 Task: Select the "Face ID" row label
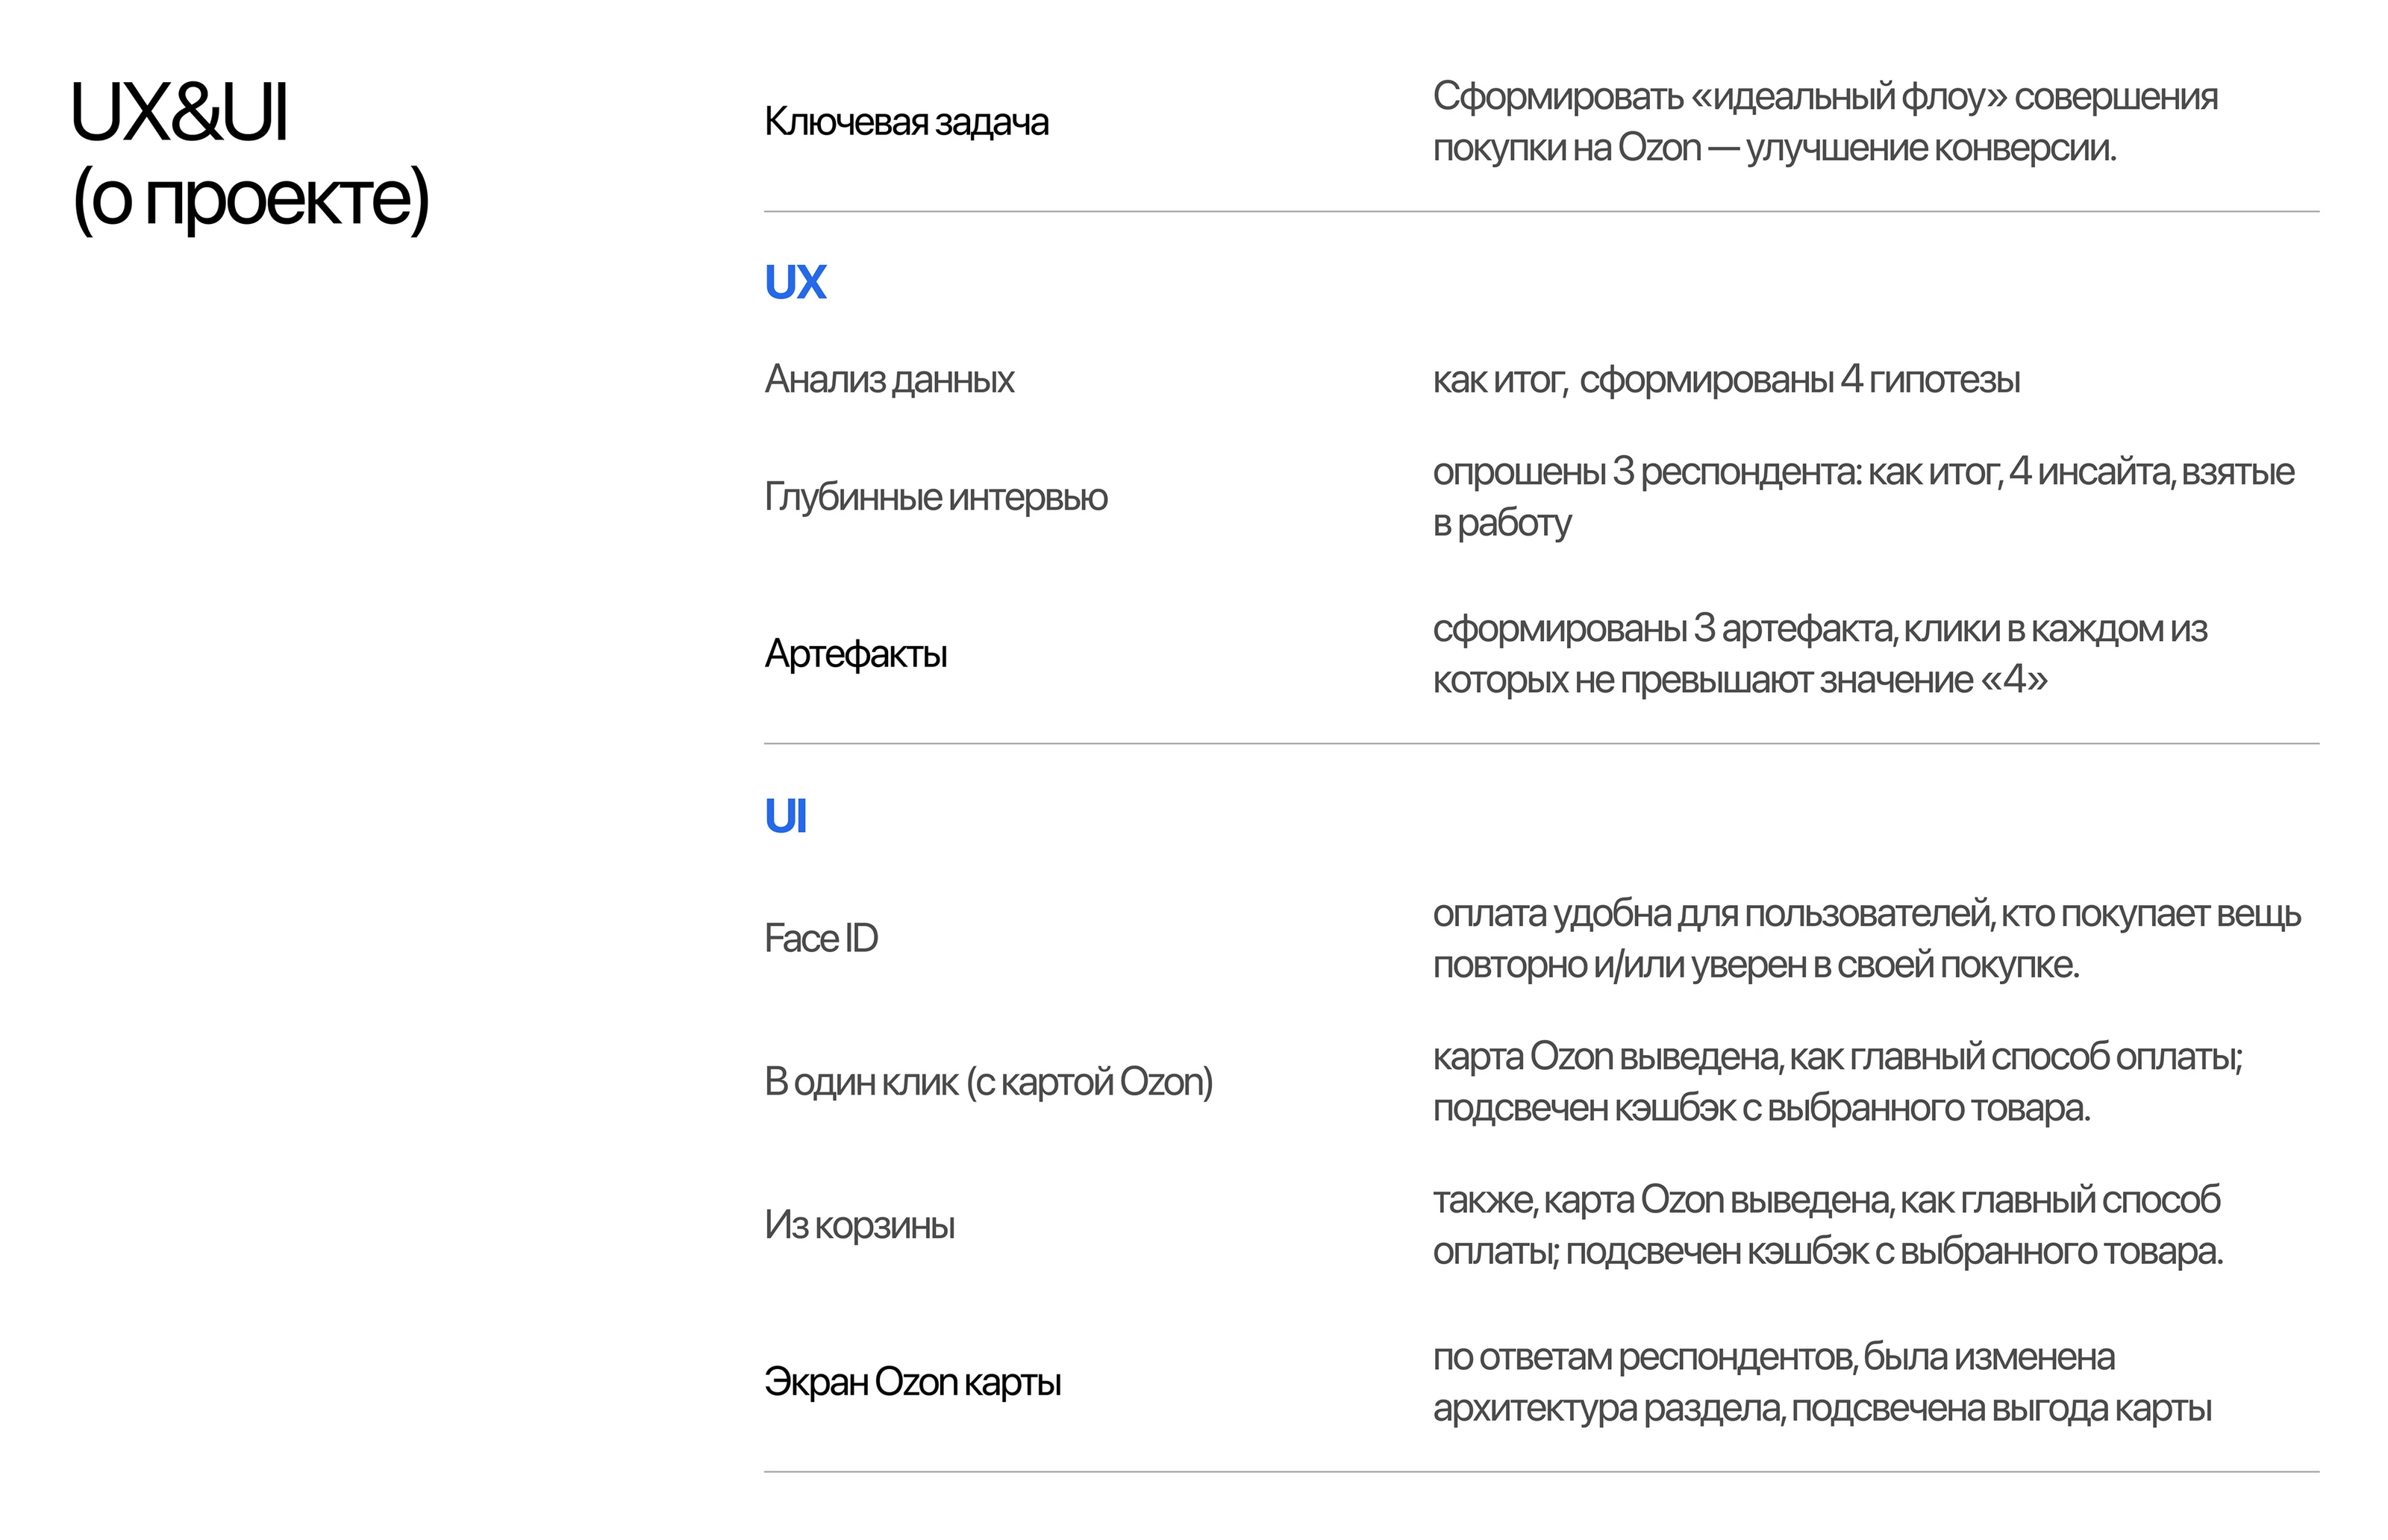821,939
